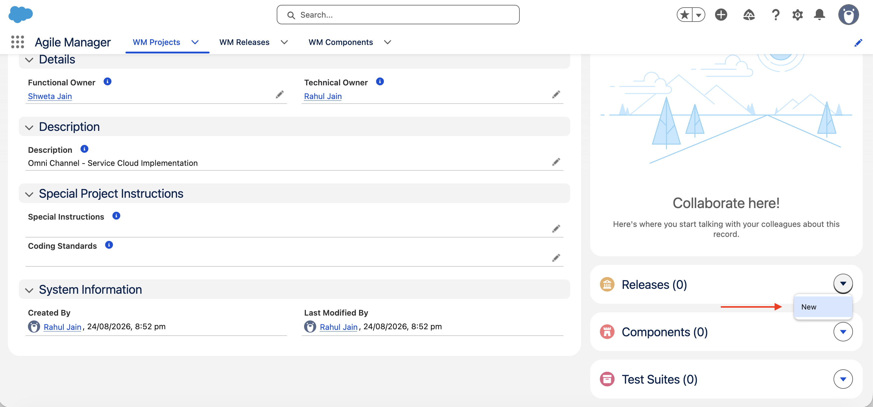Screen dimensions: 873x407
Task: Click the Created By user avatar
Action: pyautogui.click(x=34, y=327)
